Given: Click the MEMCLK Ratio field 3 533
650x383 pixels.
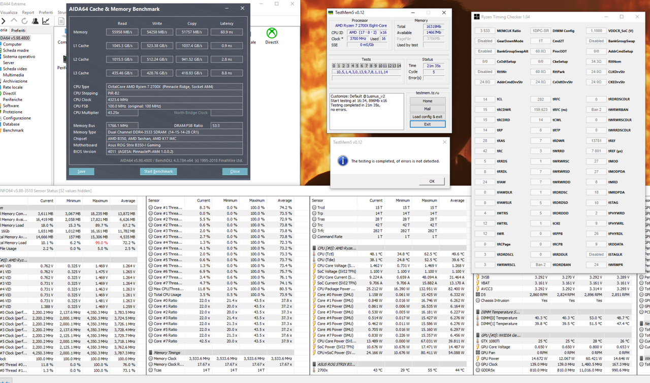Looking at the screenshot, I should coord(485,31).
